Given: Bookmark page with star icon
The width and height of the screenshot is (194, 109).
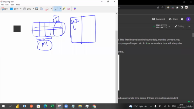Looking at the screenshot, I should 162,8.
